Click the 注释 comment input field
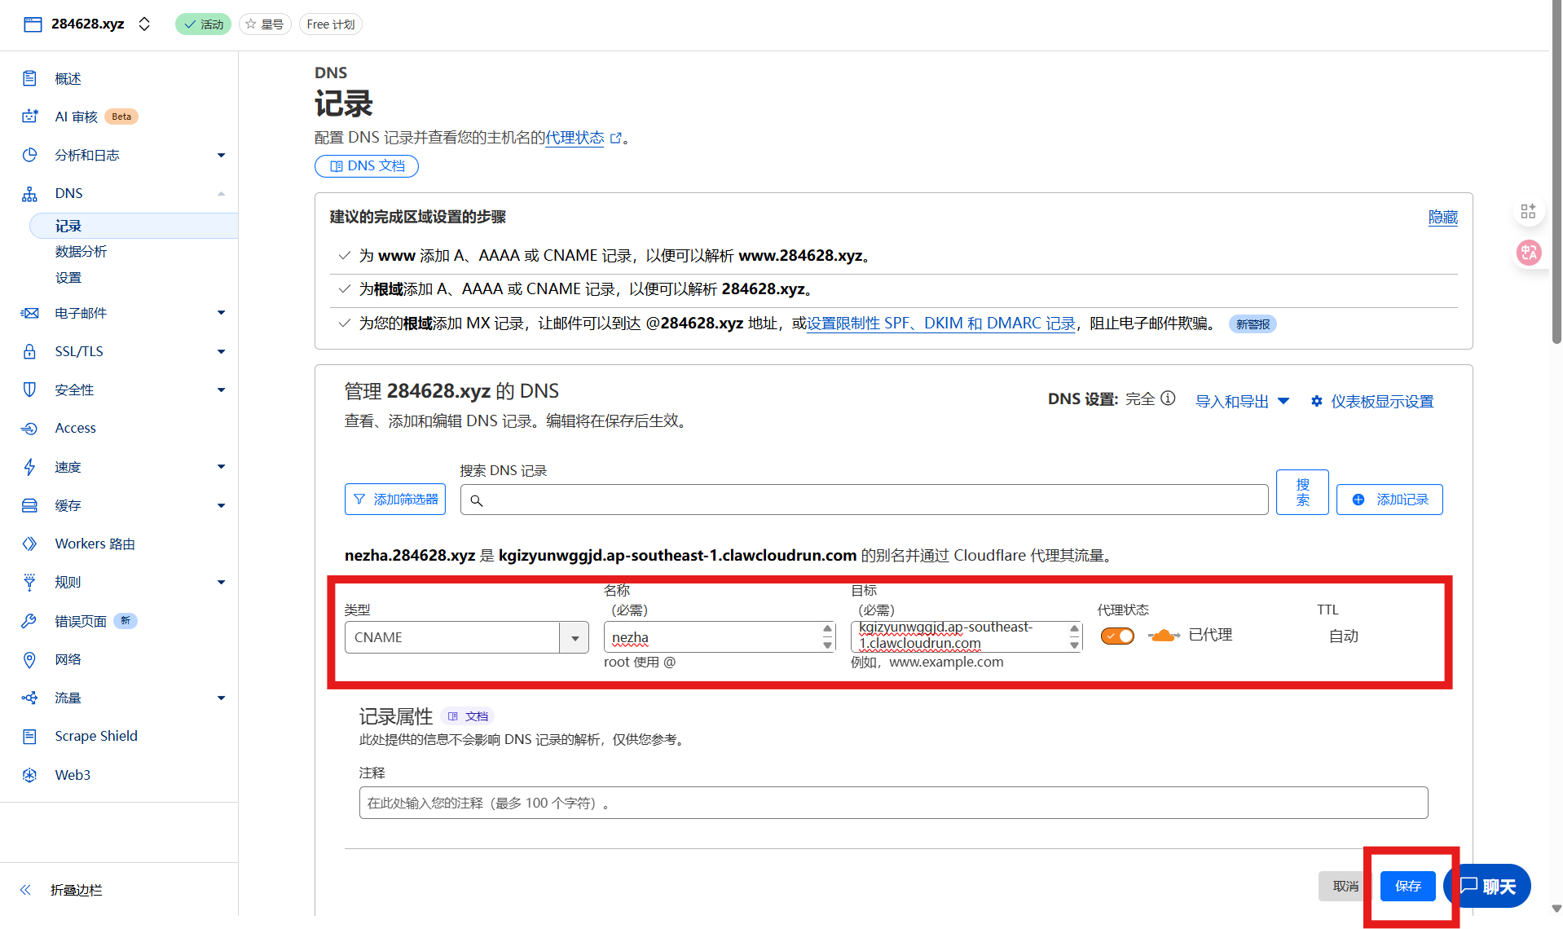Viewport: 1563px width, 929px height. [893, 803]
